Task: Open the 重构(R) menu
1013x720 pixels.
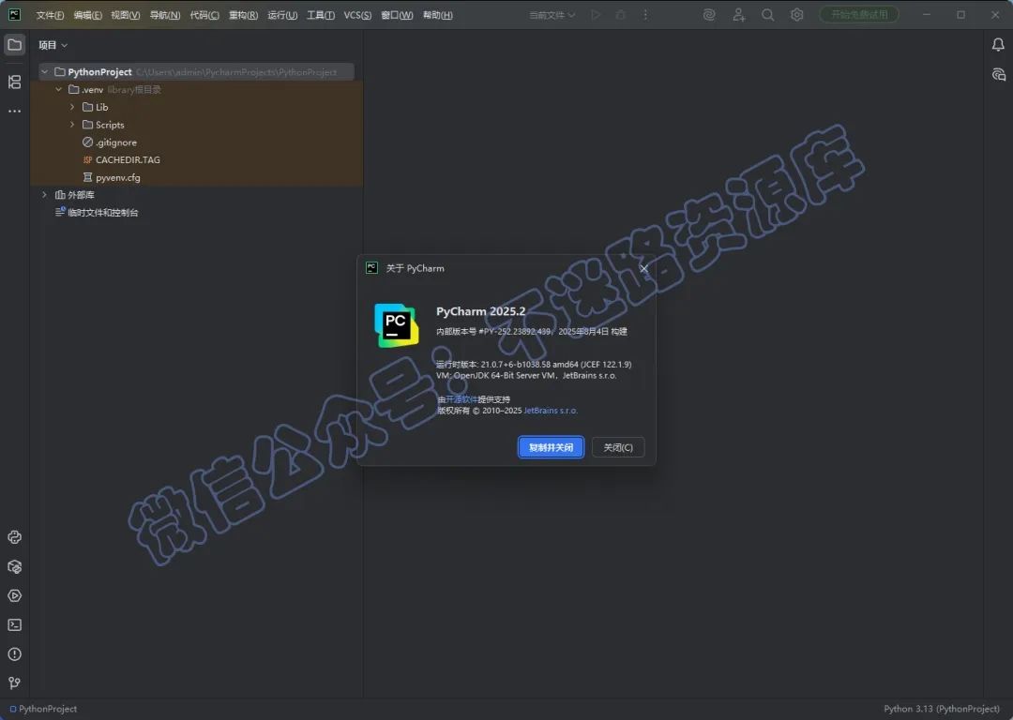Action: point(244,15)
